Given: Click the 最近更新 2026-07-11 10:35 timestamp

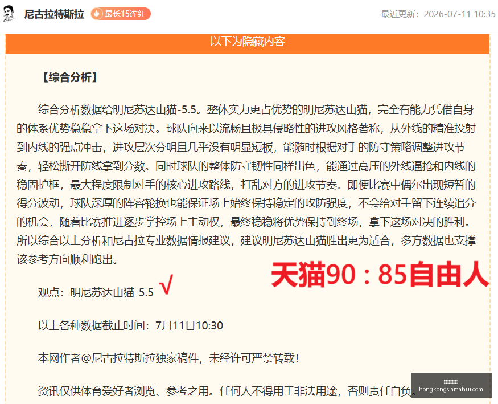Looking at the screenshot, I should point(438,14).
